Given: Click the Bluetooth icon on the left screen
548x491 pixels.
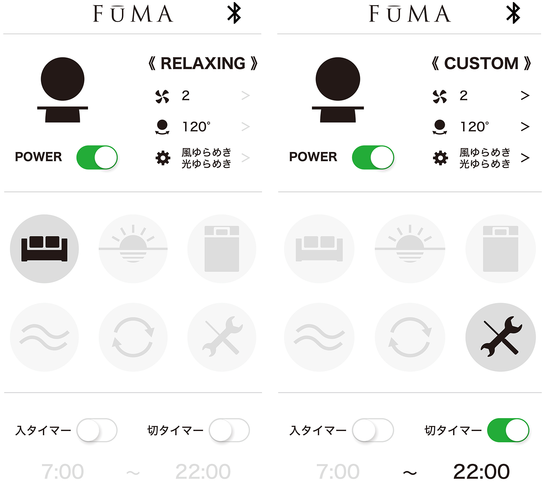Looking at the screenshot, I should coord(234,13).
